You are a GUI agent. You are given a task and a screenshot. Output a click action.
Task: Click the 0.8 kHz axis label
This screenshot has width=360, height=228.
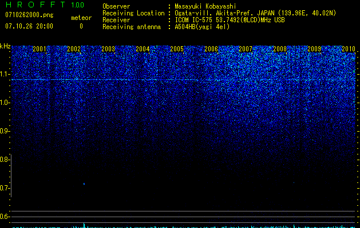pos(4,160)
